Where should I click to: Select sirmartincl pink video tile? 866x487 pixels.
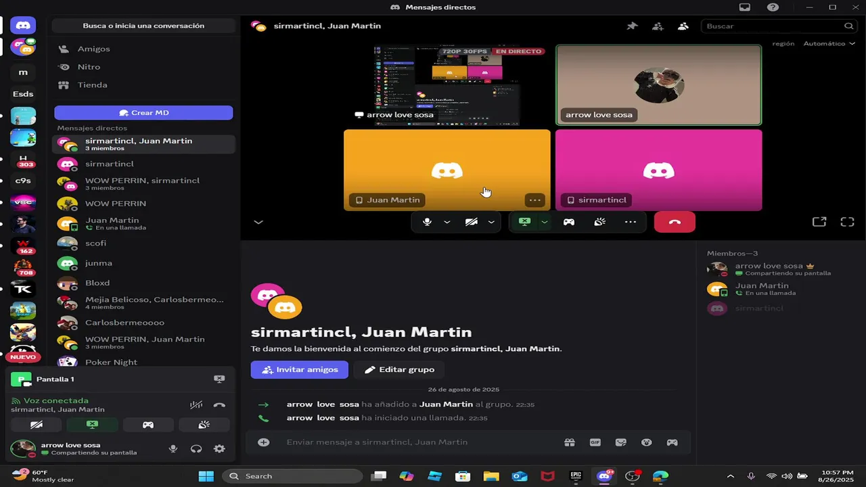tap(658, 170)
